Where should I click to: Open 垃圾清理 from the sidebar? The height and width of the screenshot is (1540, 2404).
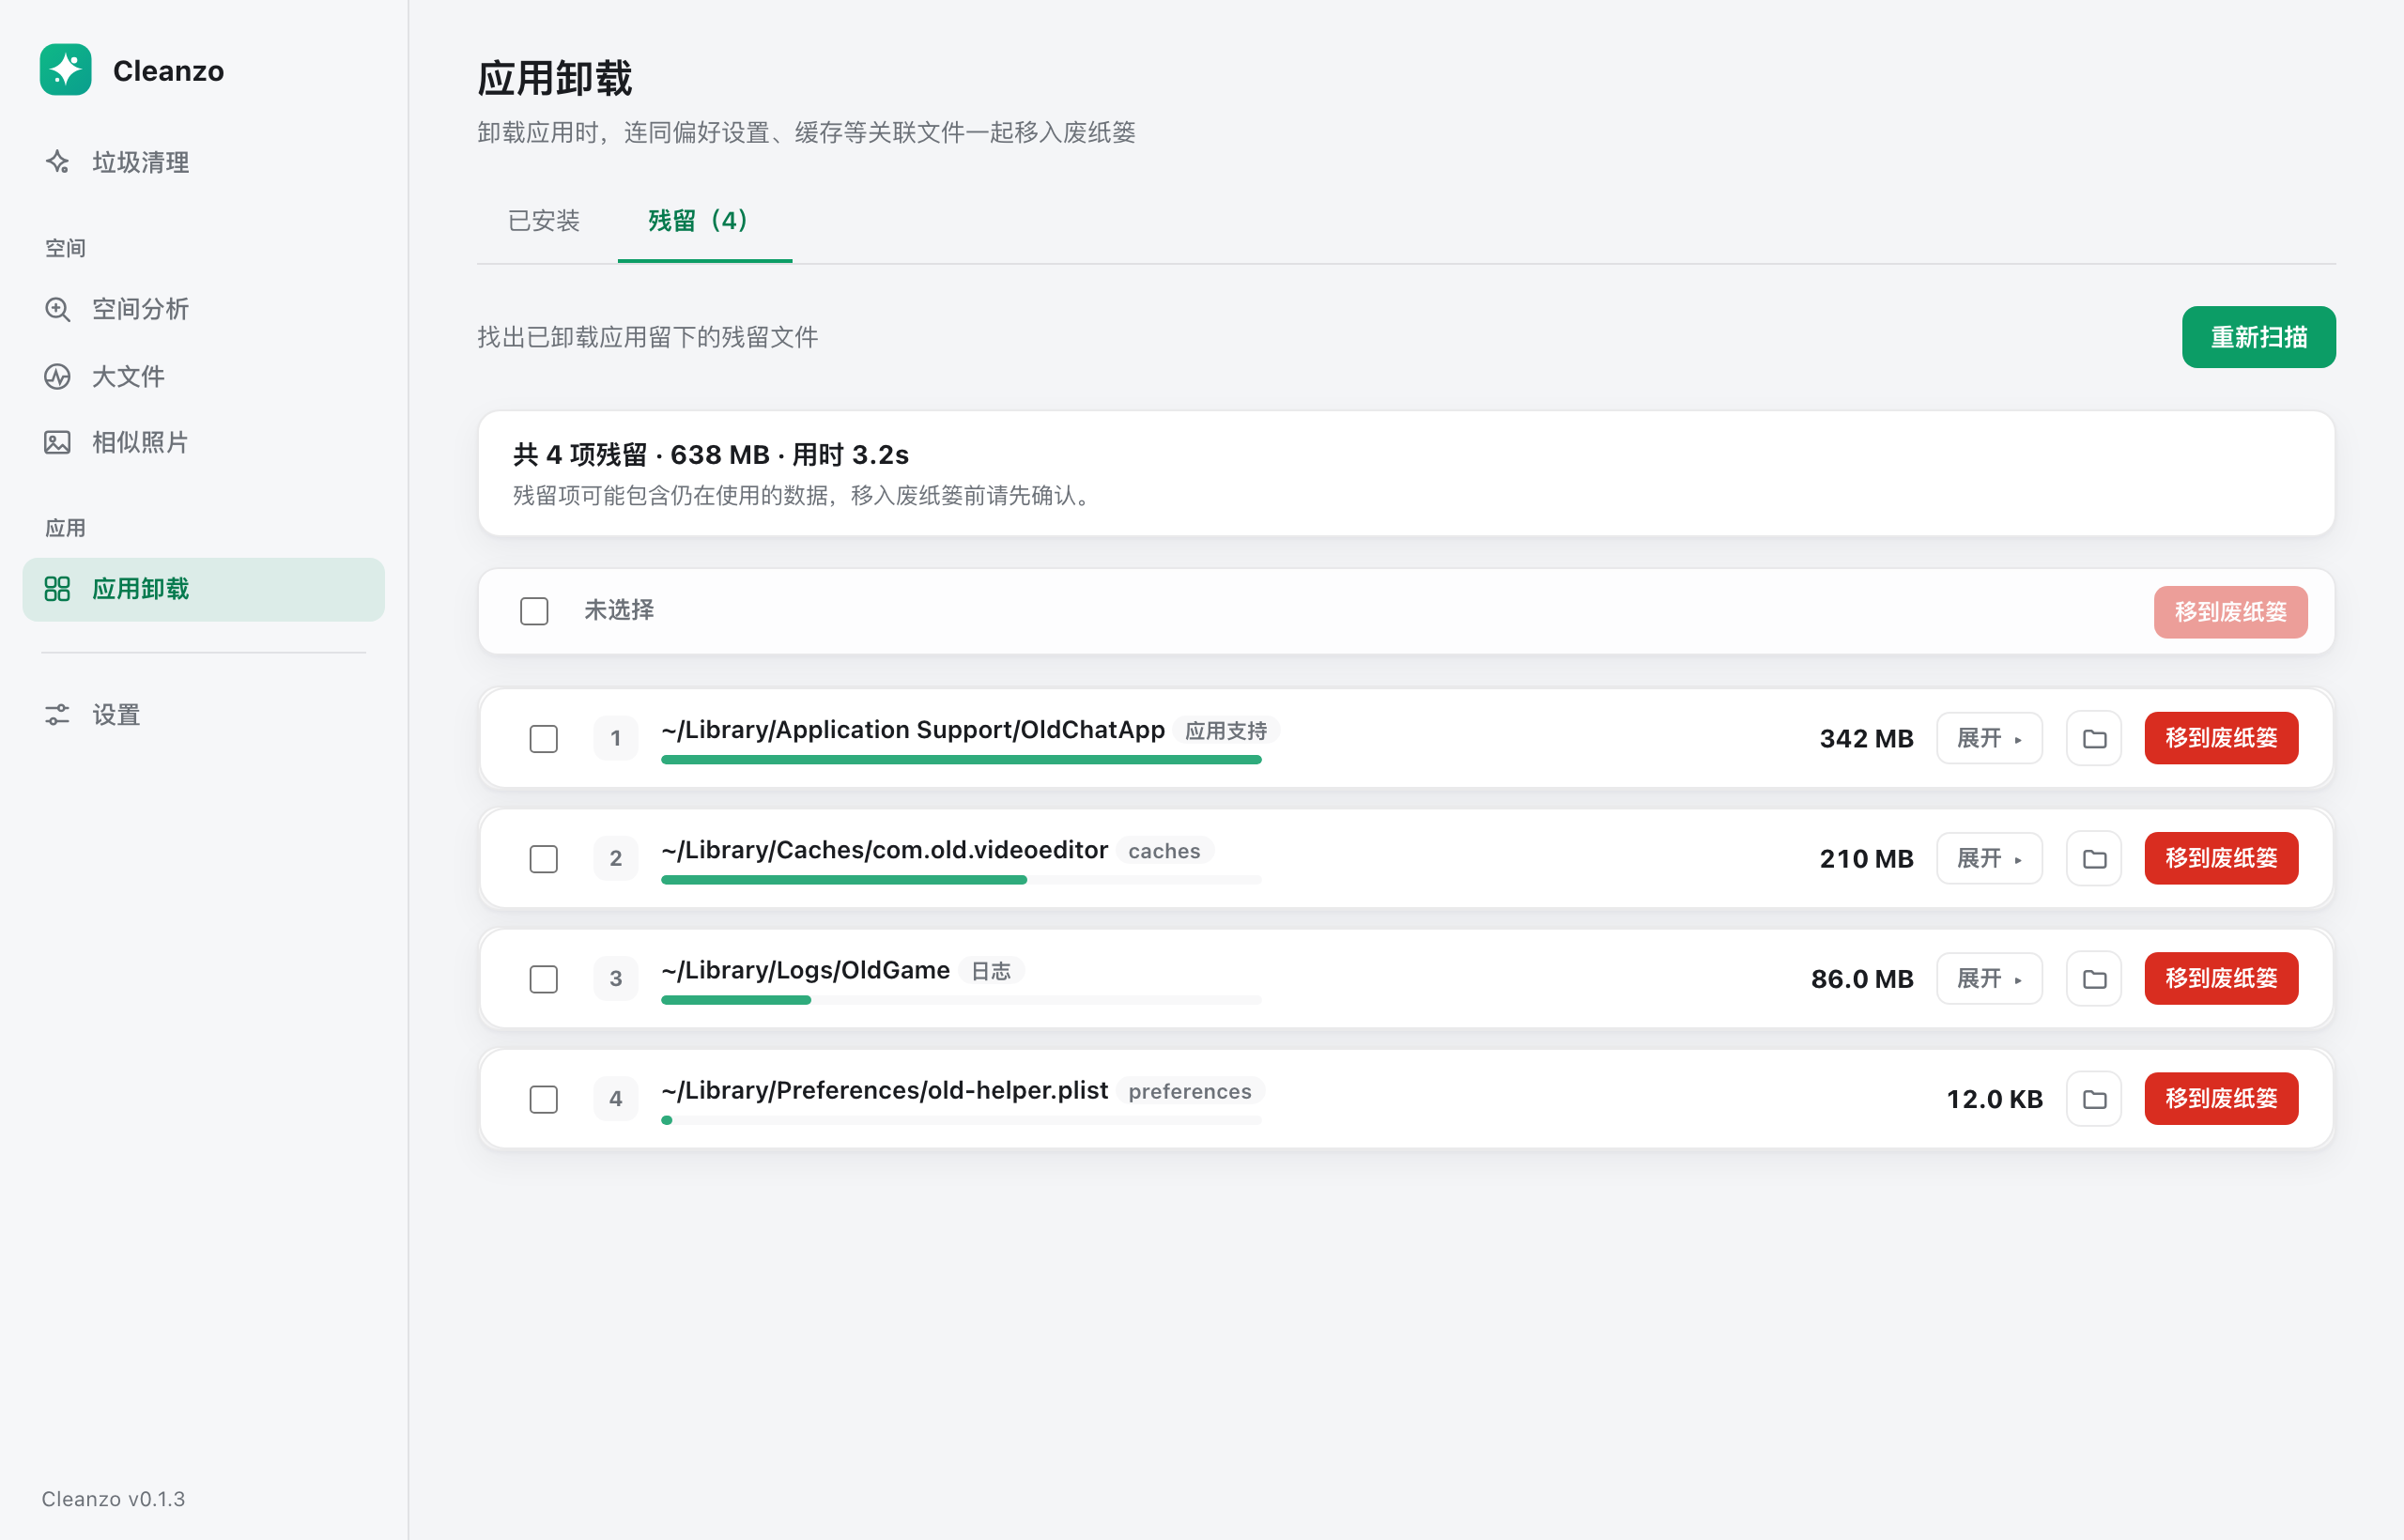click(203, 162)
